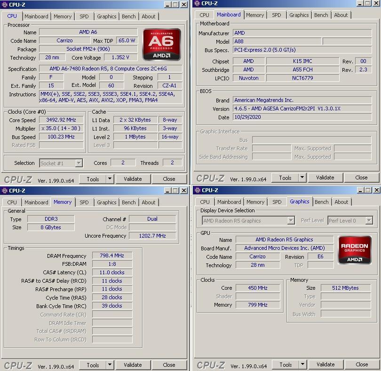This screenshot has width=381, height=371.
Task: Click Bank Cycle Time value 39 clocks
Action: click(x=112, y=306)
